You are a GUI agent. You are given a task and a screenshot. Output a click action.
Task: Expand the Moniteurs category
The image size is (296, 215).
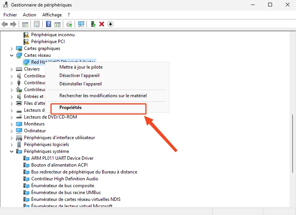tap(12, 124)
